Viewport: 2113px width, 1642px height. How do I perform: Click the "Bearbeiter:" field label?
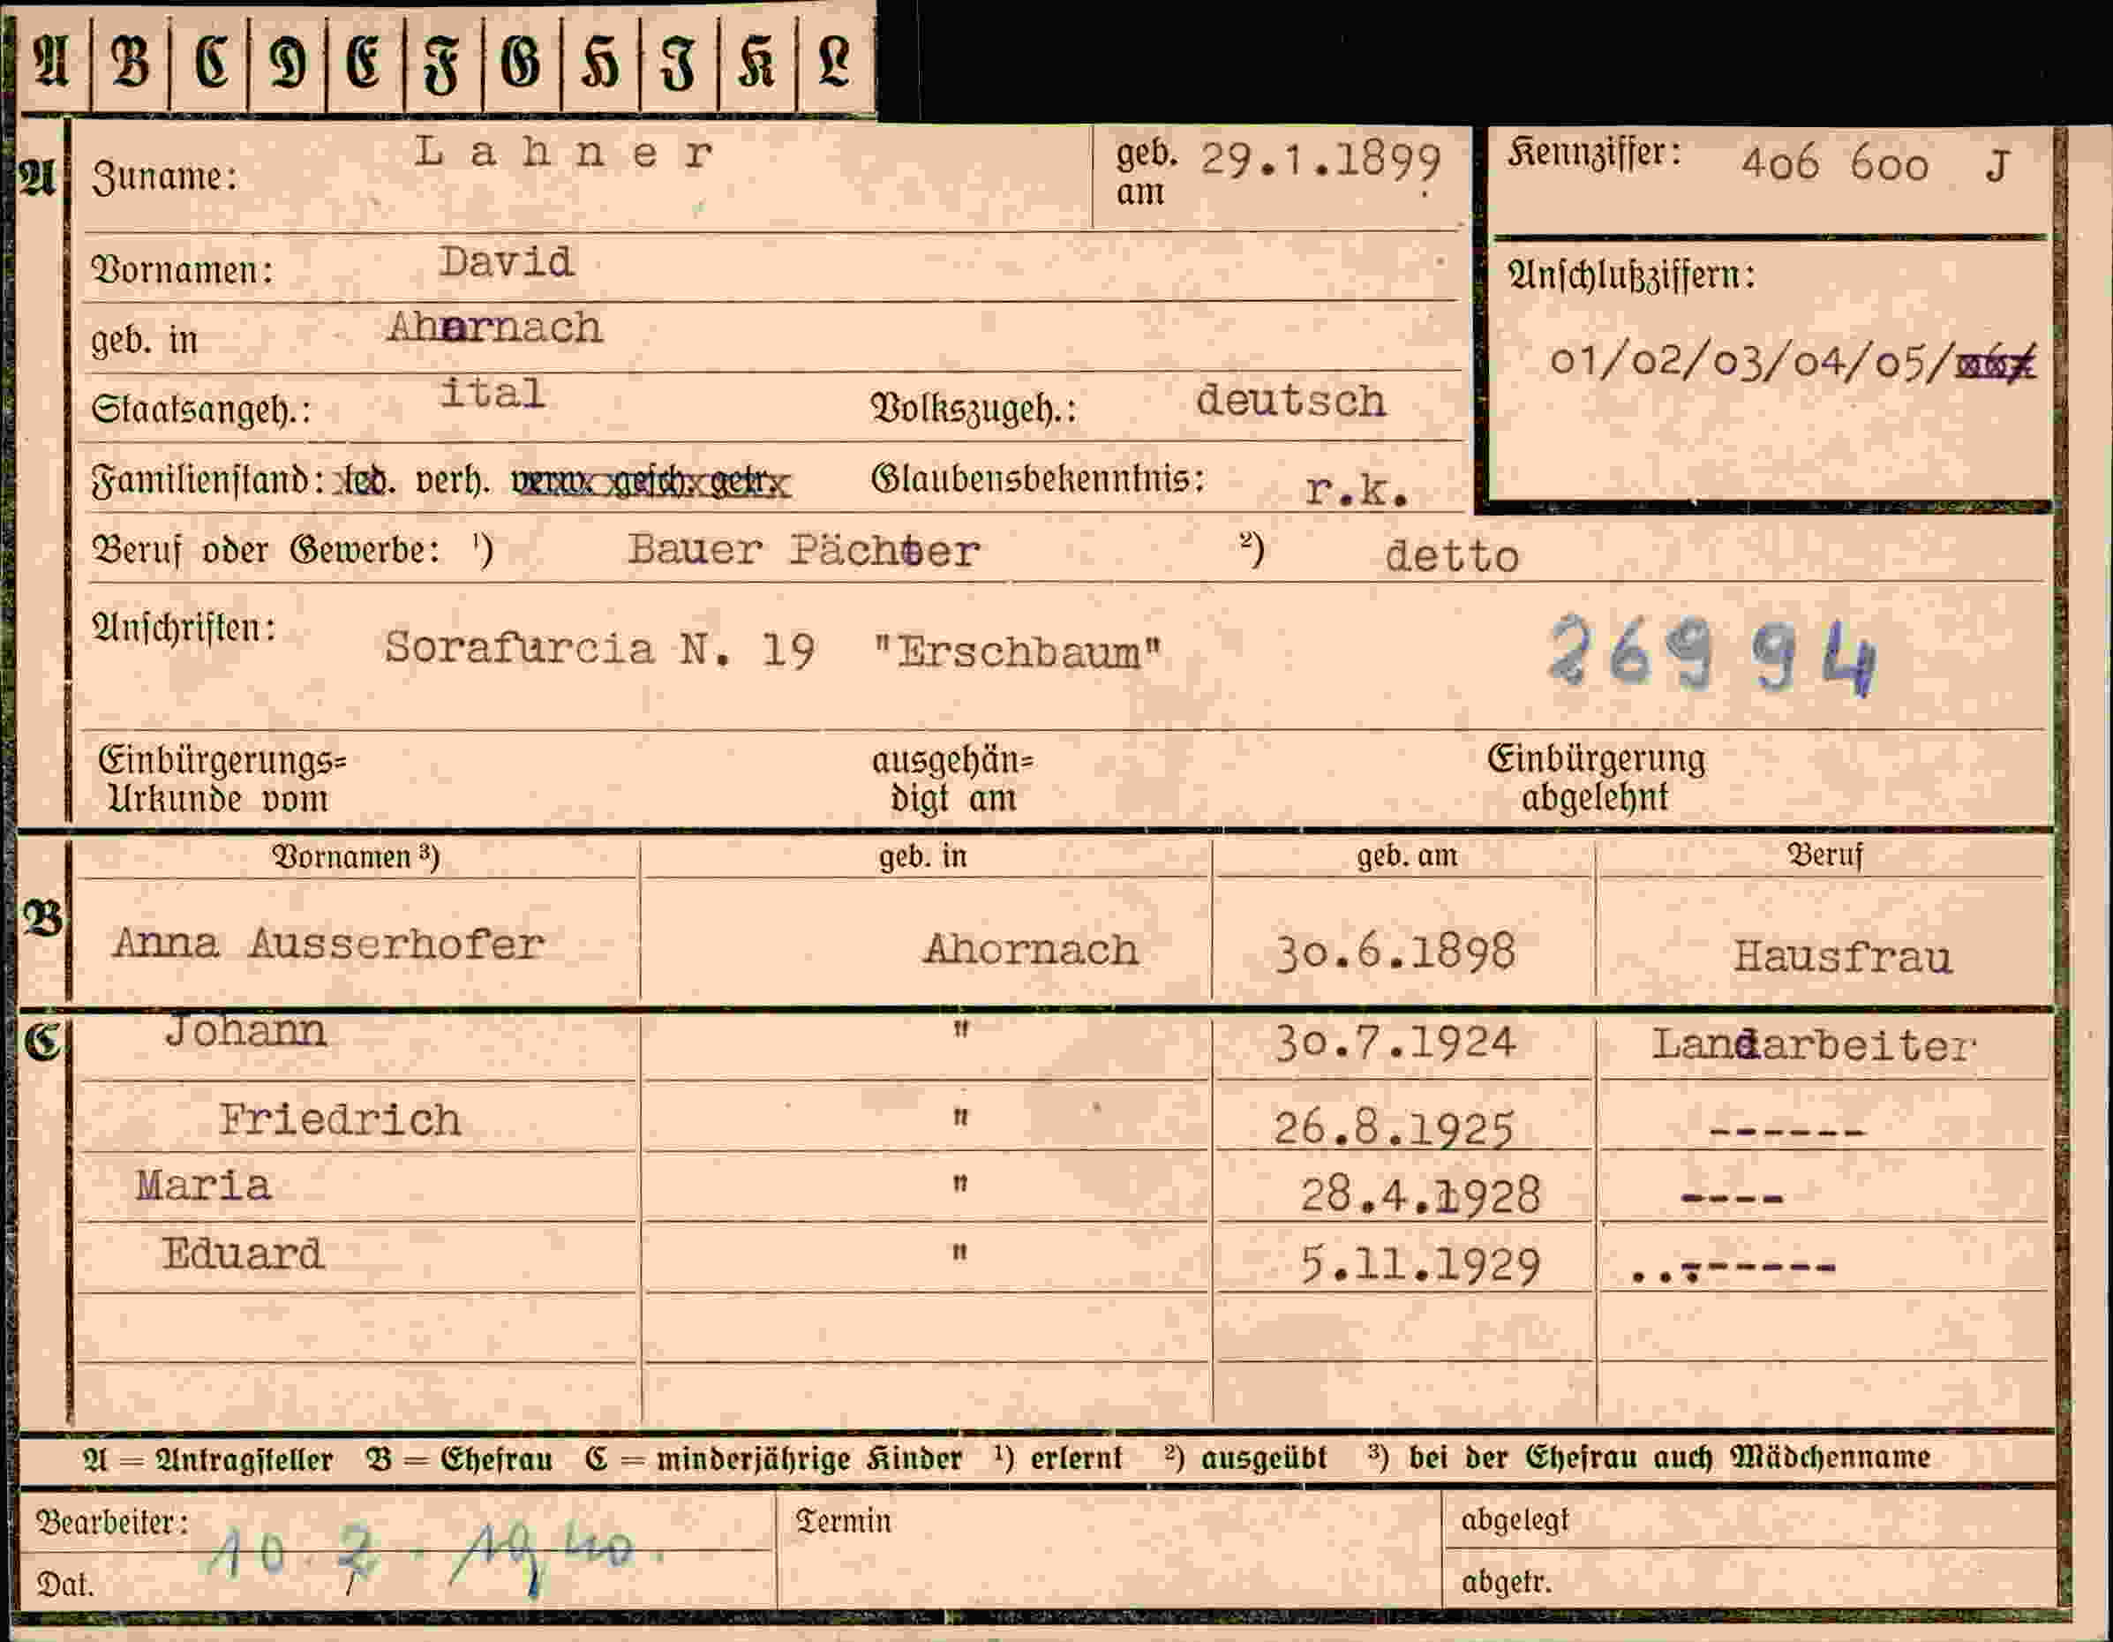click(112, 1523)
